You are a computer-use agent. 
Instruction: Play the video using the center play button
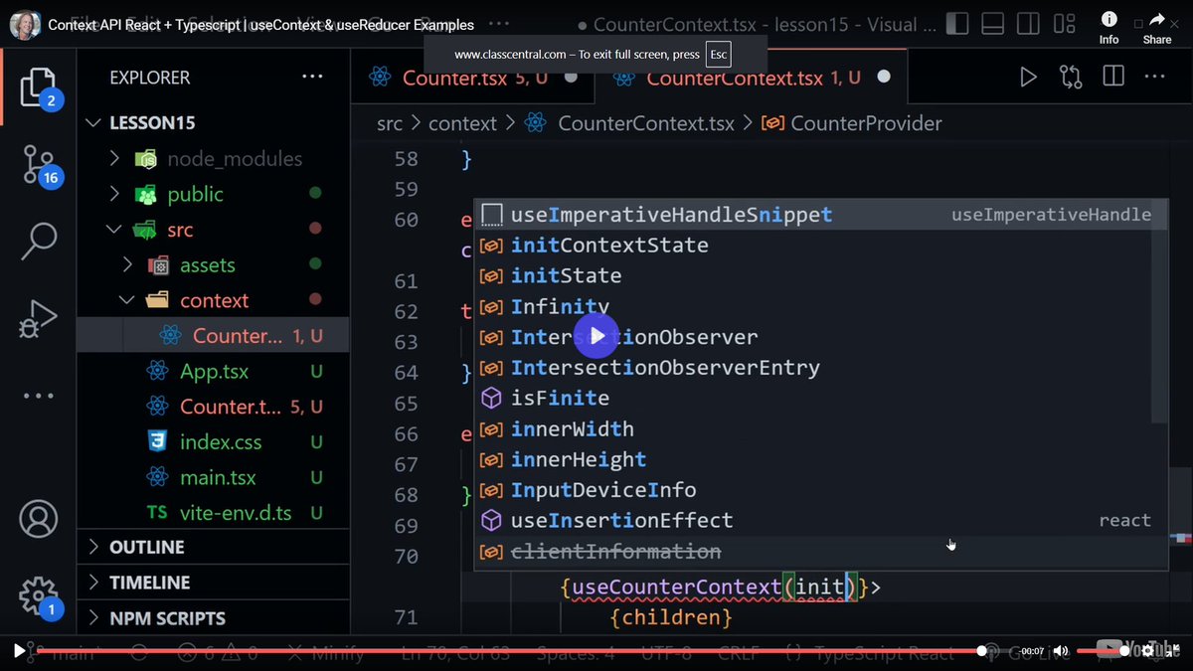point(596,336)
